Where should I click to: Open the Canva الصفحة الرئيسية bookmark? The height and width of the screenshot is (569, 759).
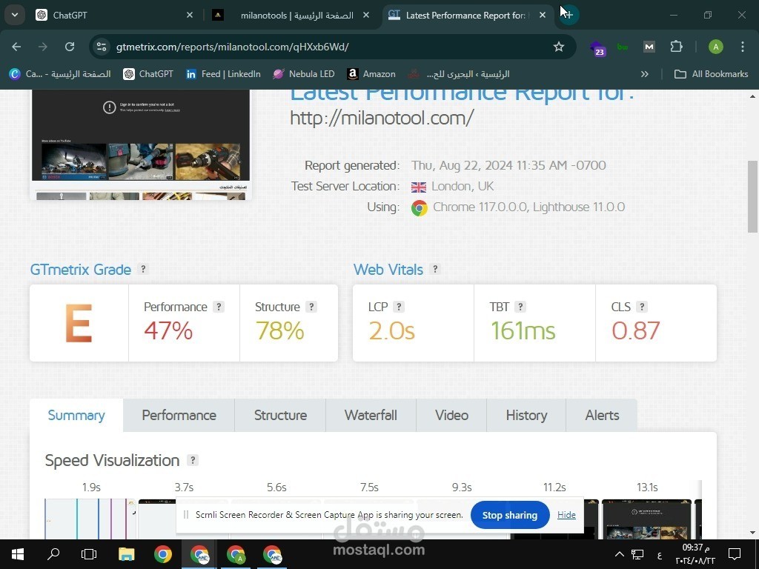point(60,74)
